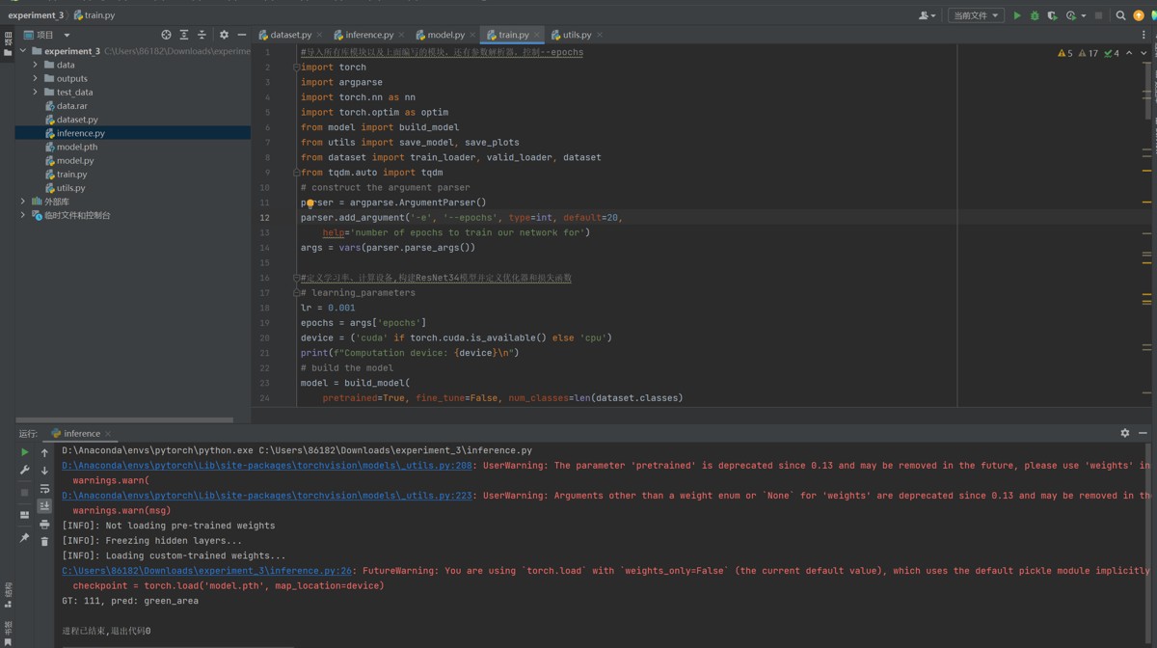The image size is (1157, 648).
Task: Select utils.py in the project tree
Action: click(70, 188)
